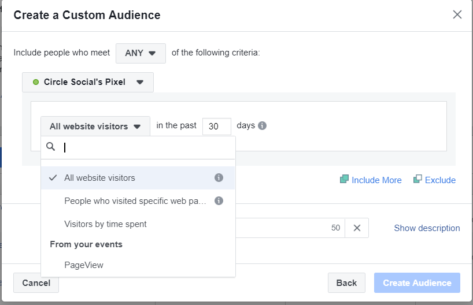Choose People who visited specific web pages

coord(135,201)
